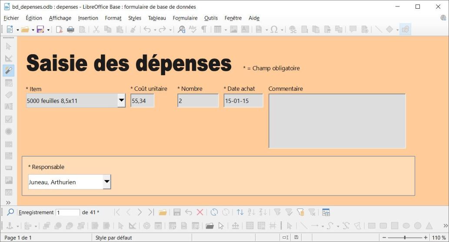This screenshot has height=242, width=449.
Task: Expand the Responsable dropdown list
Action: click(x=107, y=182)
